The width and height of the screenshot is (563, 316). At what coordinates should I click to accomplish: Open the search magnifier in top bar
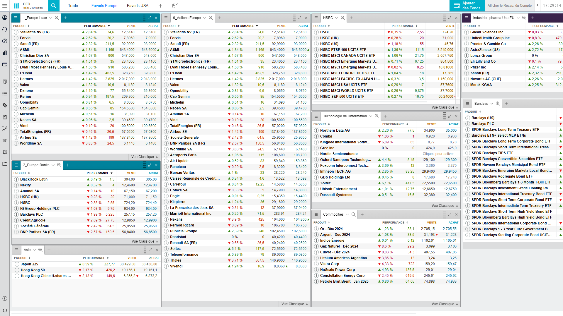pos(53,6)
